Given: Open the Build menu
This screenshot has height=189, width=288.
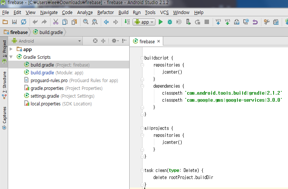Looking at the screenshot, I should coord(123,13).
